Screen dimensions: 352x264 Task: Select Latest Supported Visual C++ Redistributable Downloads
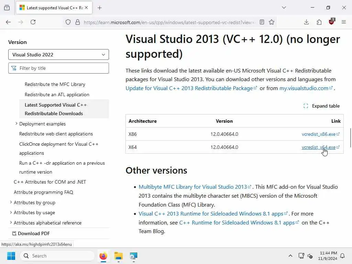[x=64, y=109]
